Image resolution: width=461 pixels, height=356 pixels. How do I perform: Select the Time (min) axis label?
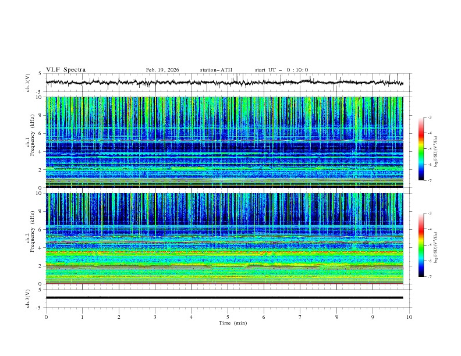click(x=233, y=323)
